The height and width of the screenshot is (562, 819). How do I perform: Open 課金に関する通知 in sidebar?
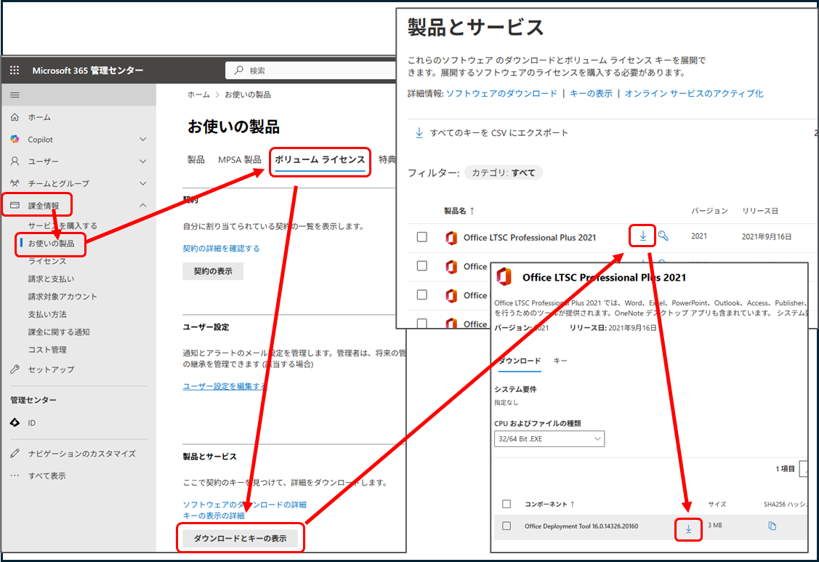pyautogui.click(x=59, y=332)
